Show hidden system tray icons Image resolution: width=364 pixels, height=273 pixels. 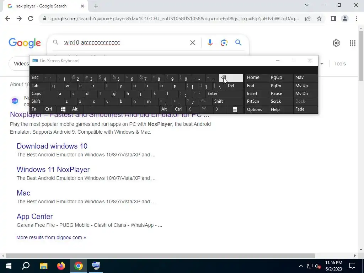[301, 266]
